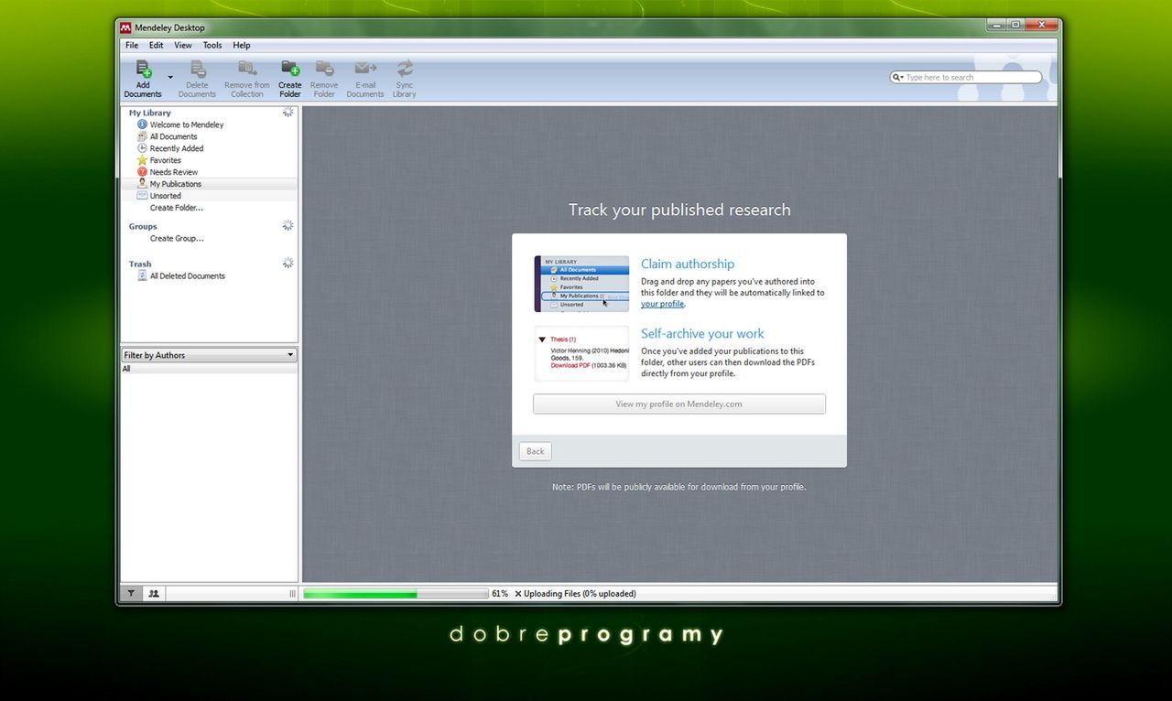Click the Groups section header
Screen dimensions: 1172x701
tap(143, 226)
